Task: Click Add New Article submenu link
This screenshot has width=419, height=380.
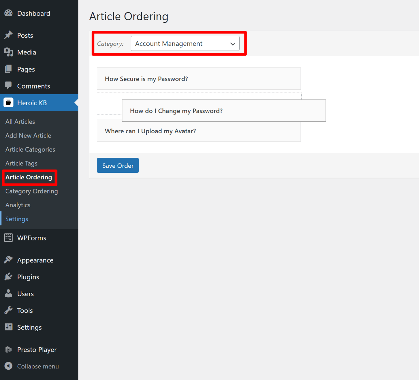Action: point(28,135)
